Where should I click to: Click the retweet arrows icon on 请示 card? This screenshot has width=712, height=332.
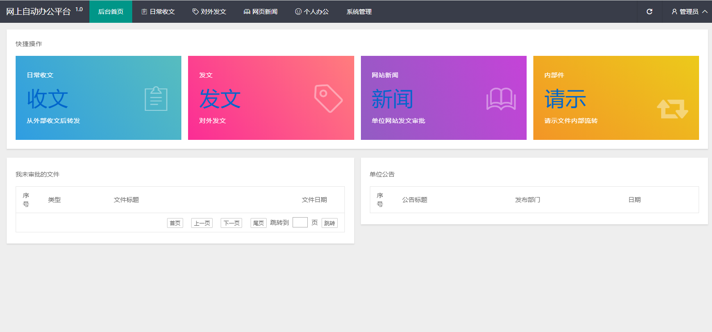[672, 109]
